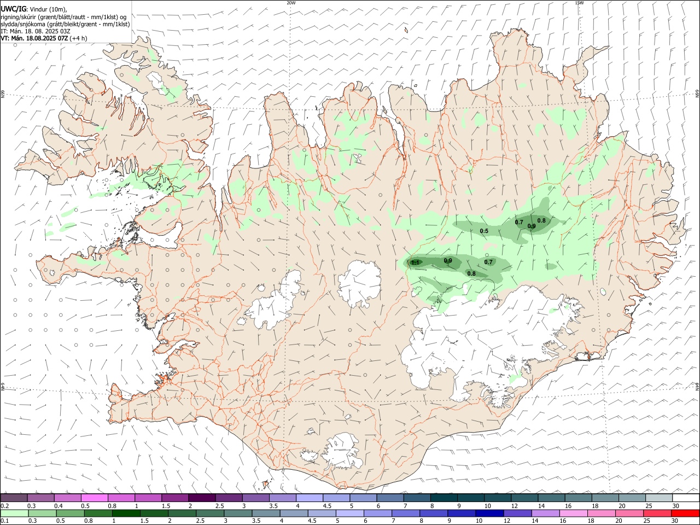
Task: Click the '0.2' label of the snow scale
Action: tap(4, 506)
